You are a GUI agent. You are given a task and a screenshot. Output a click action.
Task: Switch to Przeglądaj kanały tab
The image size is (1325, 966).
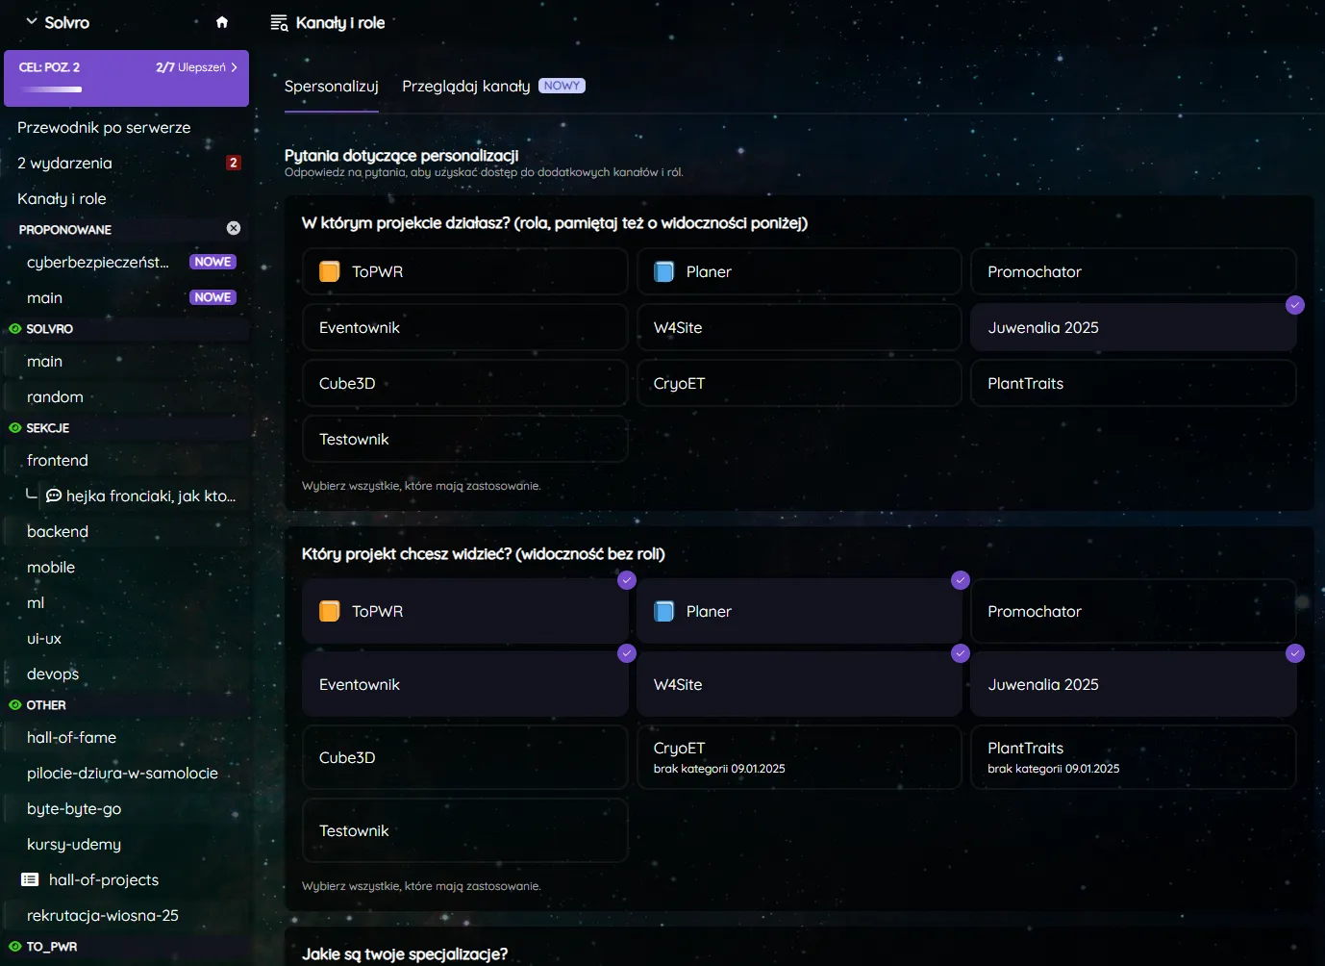(466, 87)
